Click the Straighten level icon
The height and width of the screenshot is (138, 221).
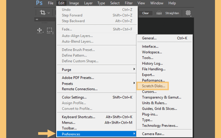(159, 13)
